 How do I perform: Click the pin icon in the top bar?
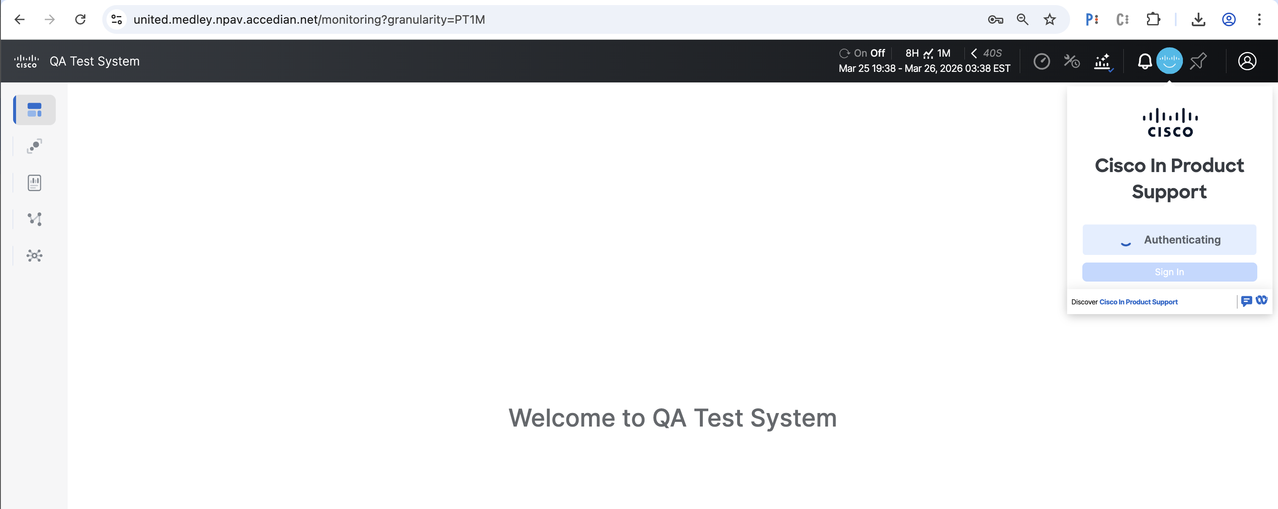pos(1198,61)
